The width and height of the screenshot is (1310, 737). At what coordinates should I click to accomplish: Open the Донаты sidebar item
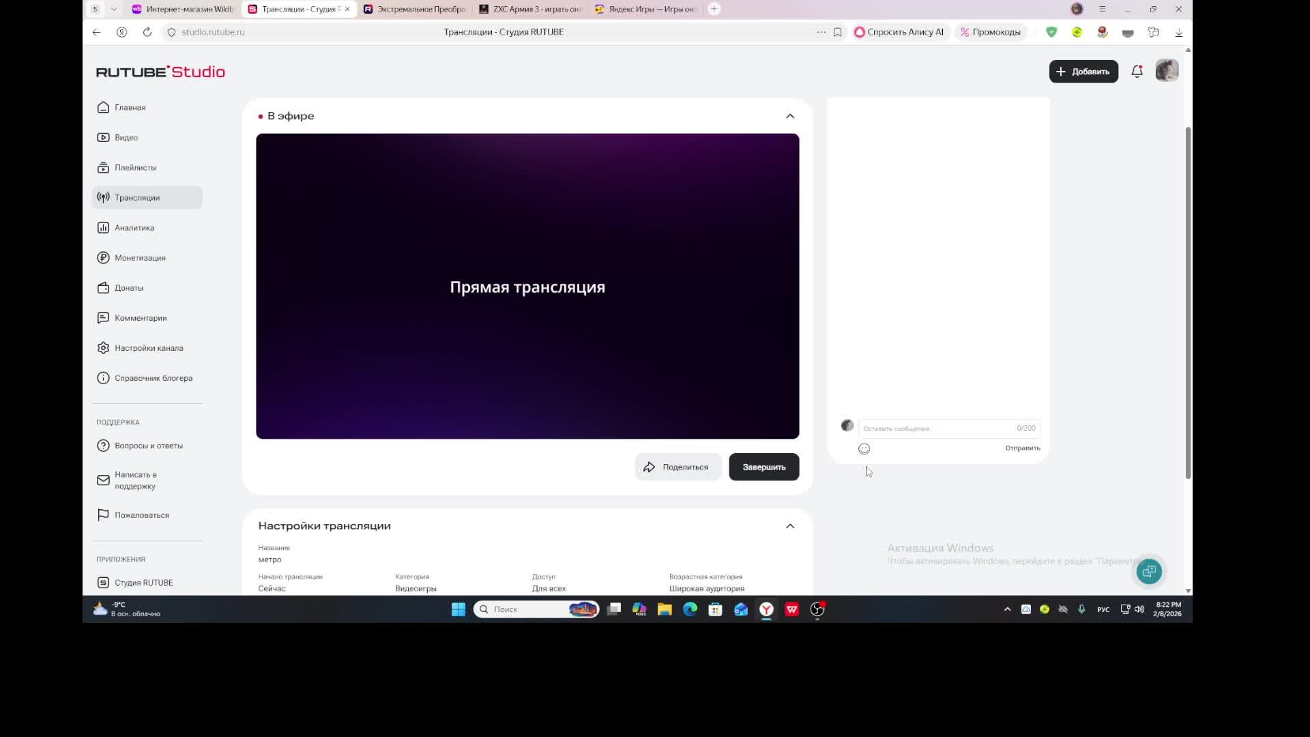[x=128, y=288]
